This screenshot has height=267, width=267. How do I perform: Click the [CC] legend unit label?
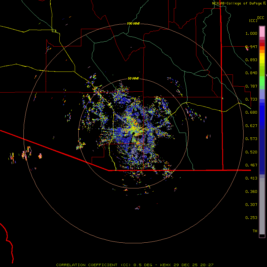click(x=253, y=20)
